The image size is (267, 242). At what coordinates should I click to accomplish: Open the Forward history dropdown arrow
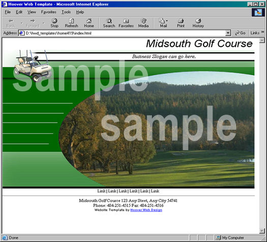tap(43, 23)
